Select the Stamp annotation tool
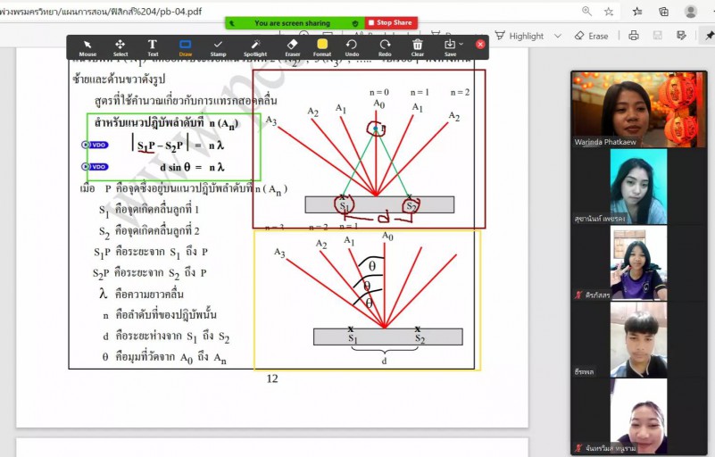715x457 pixels. [219, 47]
